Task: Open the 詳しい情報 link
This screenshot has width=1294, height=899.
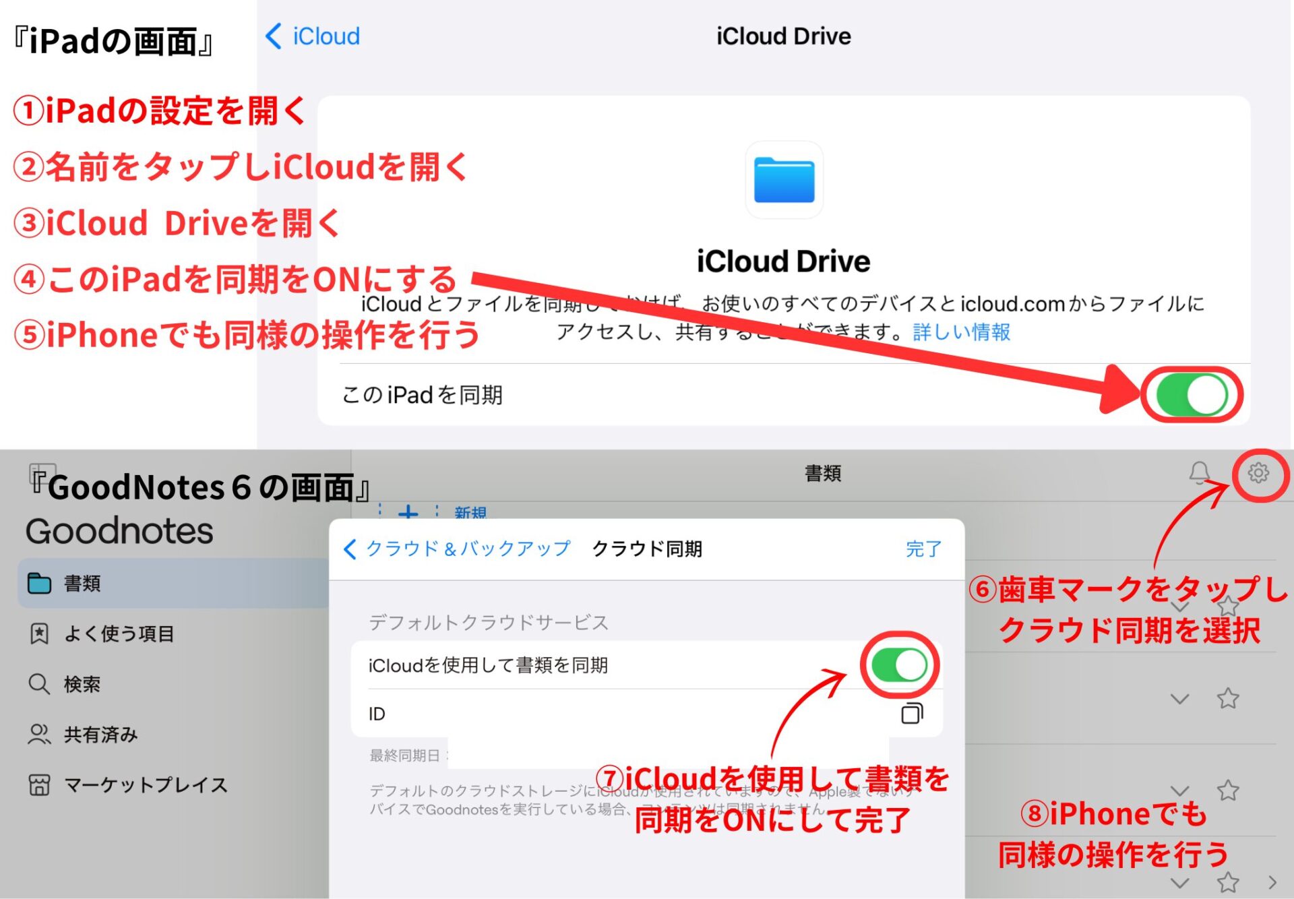Action: coord(961,332)
